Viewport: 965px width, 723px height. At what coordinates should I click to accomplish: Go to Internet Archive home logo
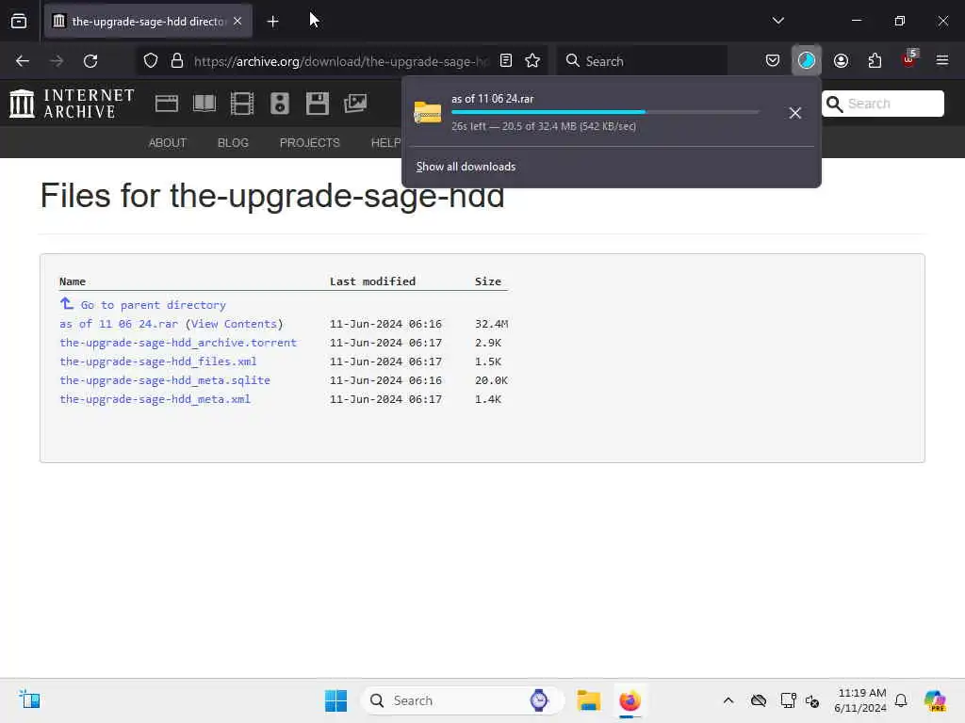pyautogui.click(x=72, y=104)
